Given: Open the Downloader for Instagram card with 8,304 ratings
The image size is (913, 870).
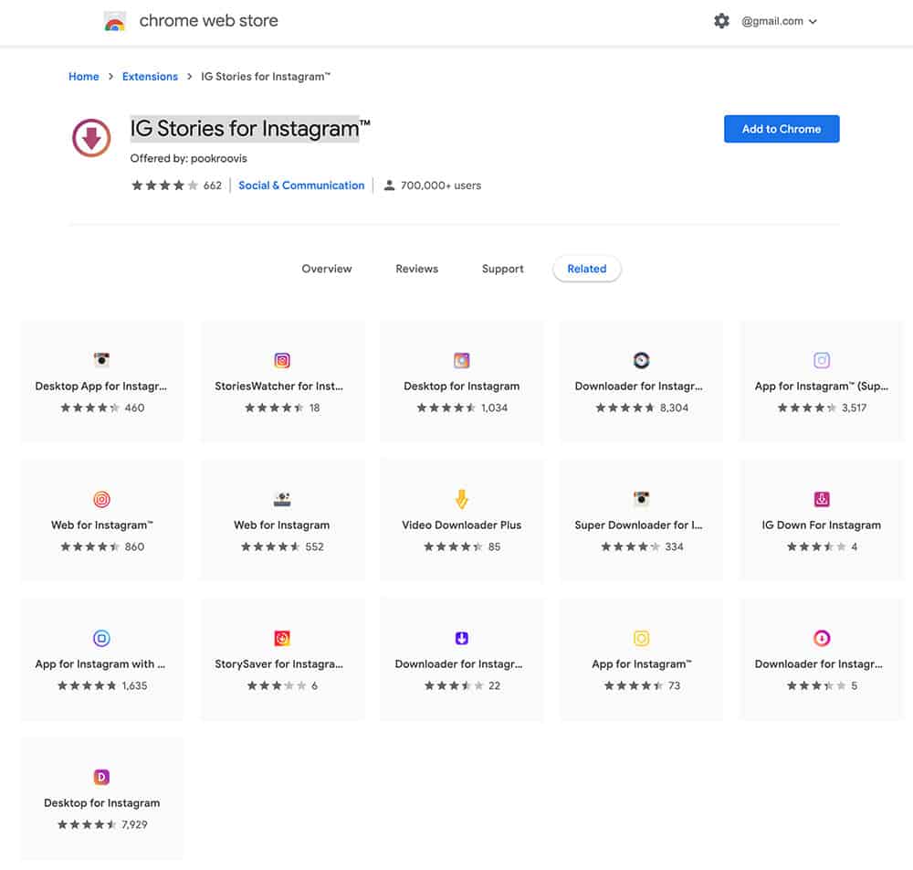Looking at the screenshot, I should (x=641, y=382).
